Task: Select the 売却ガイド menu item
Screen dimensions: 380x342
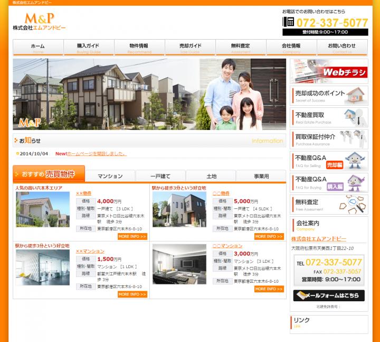Action: 190,48
